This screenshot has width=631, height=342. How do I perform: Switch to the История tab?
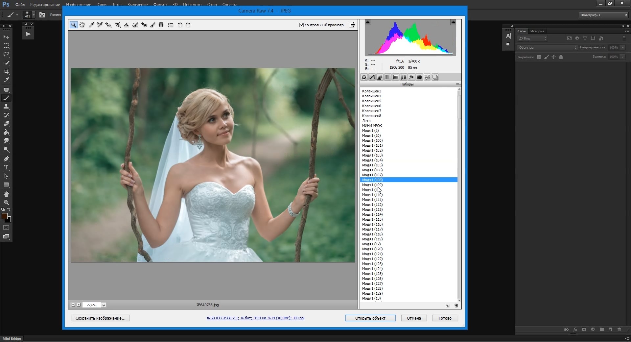click(x=537, y=31)
